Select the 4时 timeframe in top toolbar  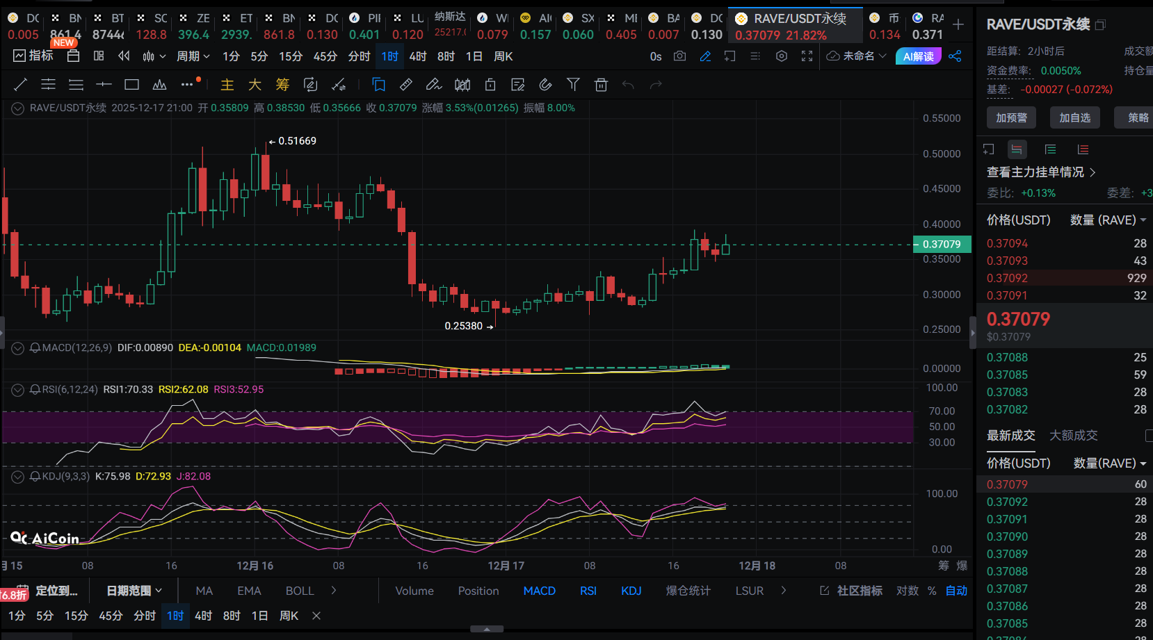point(418,56)
